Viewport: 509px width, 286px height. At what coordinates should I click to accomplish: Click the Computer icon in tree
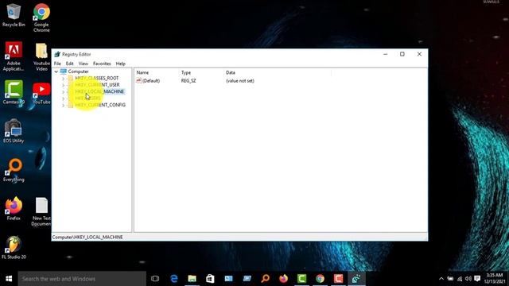64,71
